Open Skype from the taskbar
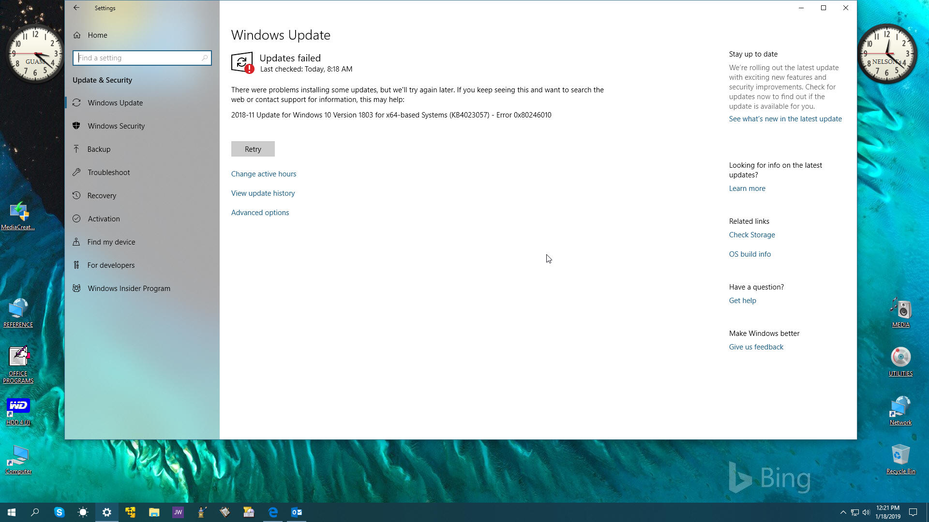The width and height of the screenshot is (929, 522). click(x=59, y=512)
